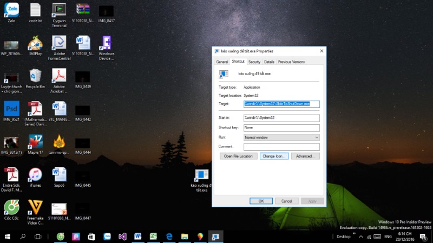
Task: Close the Properties dialog window
Action: [322, 51]
